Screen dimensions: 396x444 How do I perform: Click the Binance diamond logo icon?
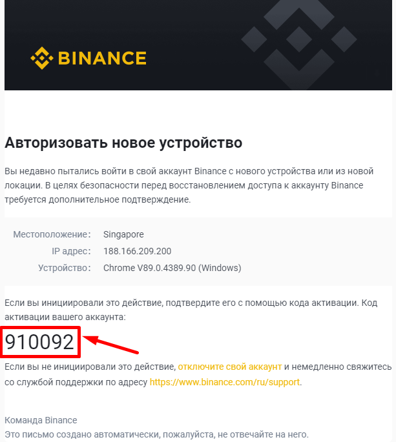42,58
